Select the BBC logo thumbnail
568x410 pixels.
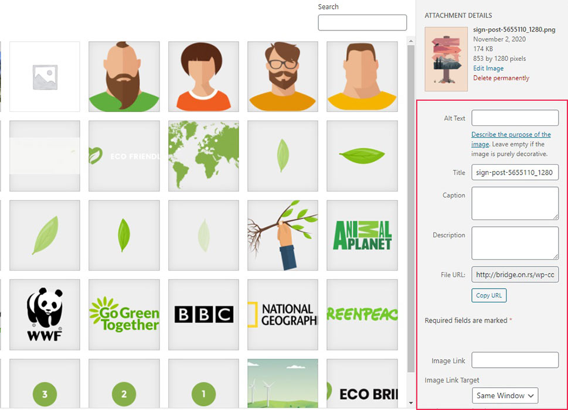click(203, 315)
